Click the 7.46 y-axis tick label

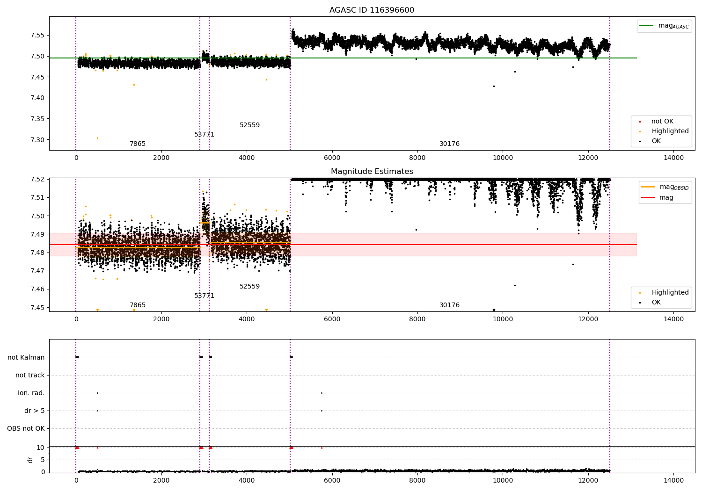(37, 289)
